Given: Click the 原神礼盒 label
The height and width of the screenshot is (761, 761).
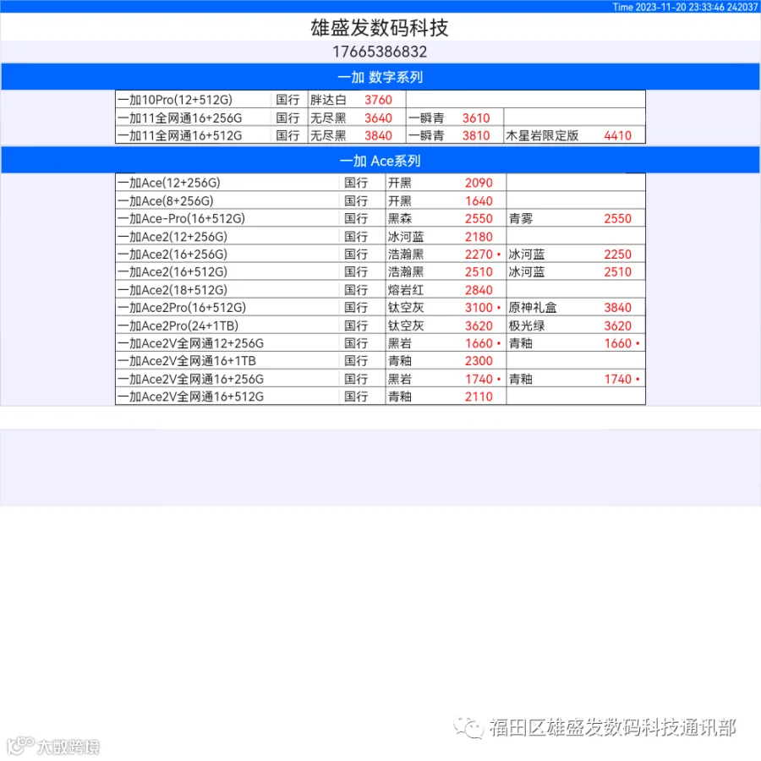Looking at the screenshot, I should (x=533, y=308).
